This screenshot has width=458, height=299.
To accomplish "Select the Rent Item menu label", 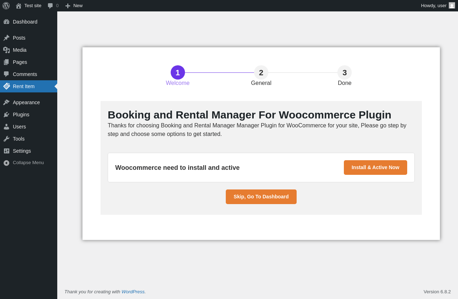I will (24, 86).
